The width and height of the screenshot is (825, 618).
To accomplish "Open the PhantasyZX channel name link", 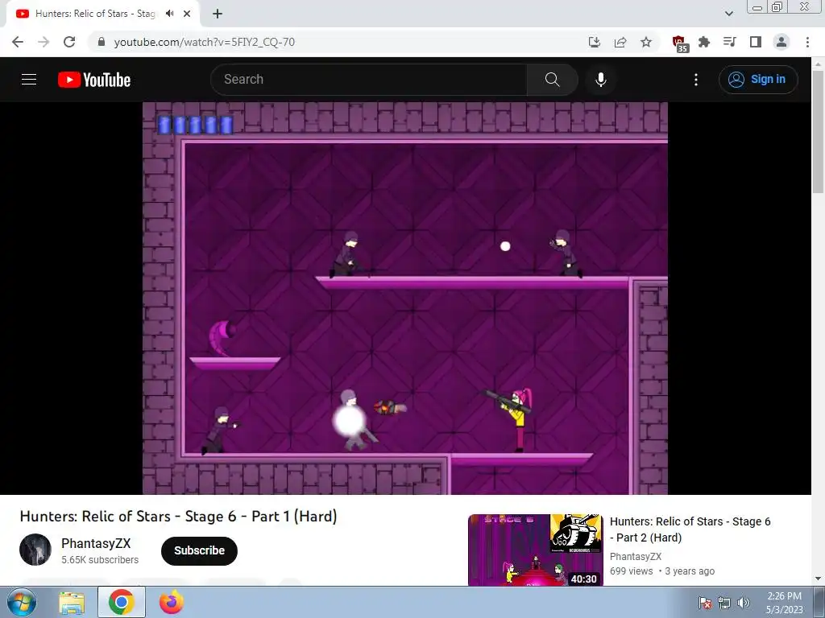I will (96, 543).
